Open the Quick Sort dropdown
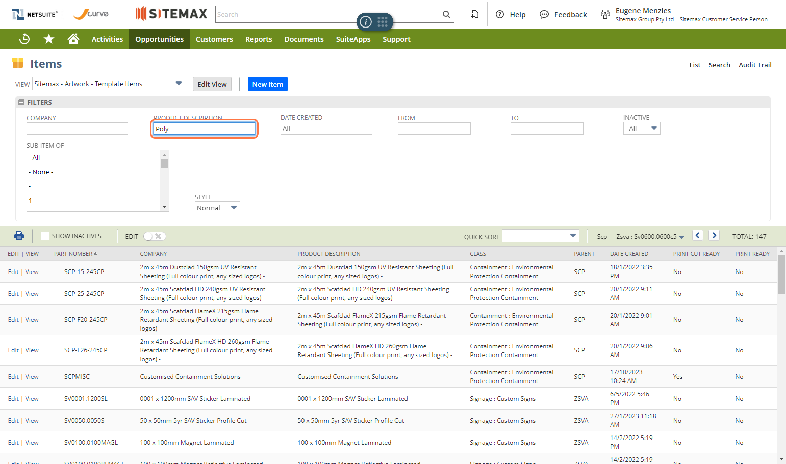This screenshot has width=786, height=464. point(541,236)
